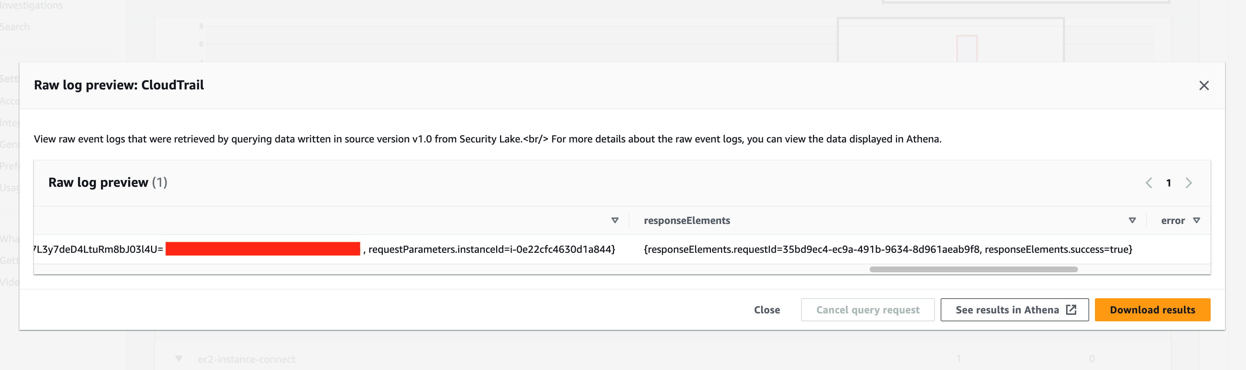Expand the ec2-instance-connect row
This screenshot has width=1246, height=370.
(178, 358)
